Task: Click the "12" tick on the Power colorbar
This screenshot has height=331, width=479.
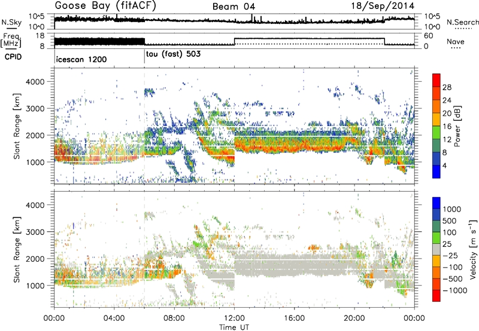Action: (447, 140)
